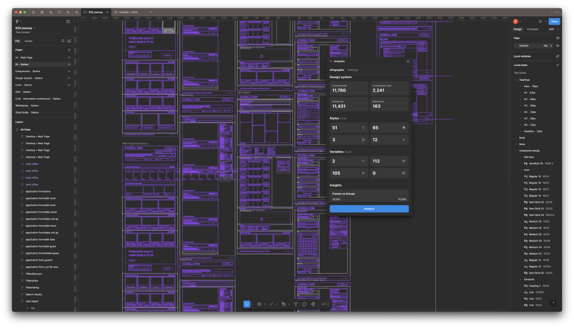This screenshot has height=328, width=574.
Task: Open the Comment tool
Action: coord(305,304)
